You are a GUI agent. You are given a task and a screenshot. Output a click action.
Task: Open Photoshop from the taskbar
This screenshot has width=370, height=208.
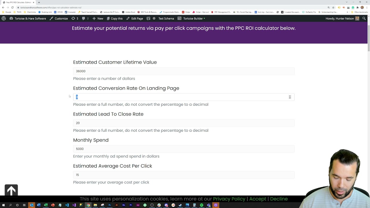coord(110,205)
